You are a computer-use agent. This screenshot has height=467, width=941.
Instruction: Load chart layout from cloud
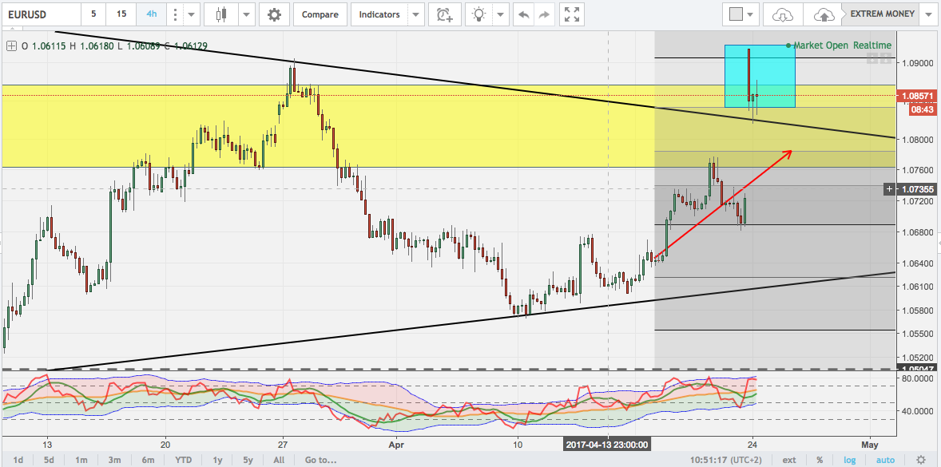[x=783, y=14]
